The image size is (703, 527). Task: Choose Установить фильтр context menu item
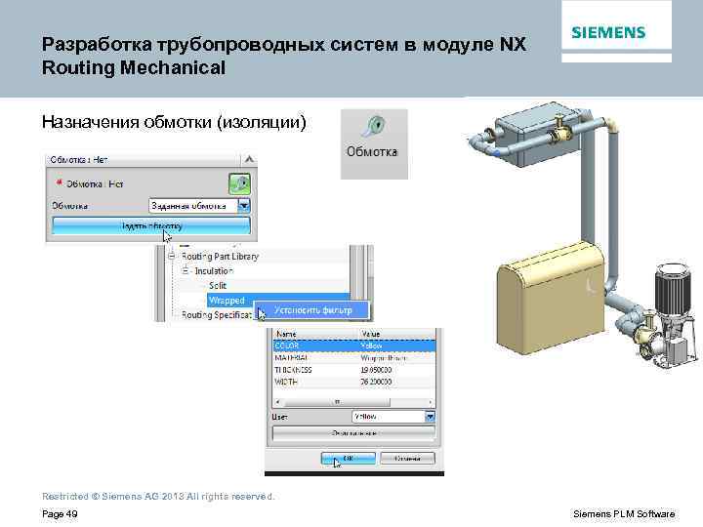[313, 310]
